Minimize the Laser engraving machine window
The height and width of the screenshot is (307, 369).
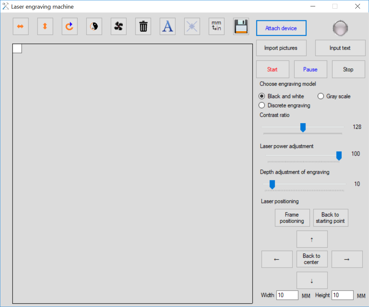[313, 6]
